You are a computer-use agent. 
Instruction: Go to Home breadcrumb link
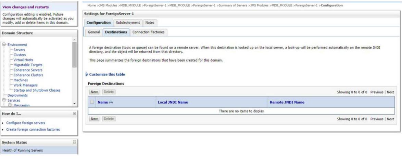pyautogui.click(x=91, y=5)
